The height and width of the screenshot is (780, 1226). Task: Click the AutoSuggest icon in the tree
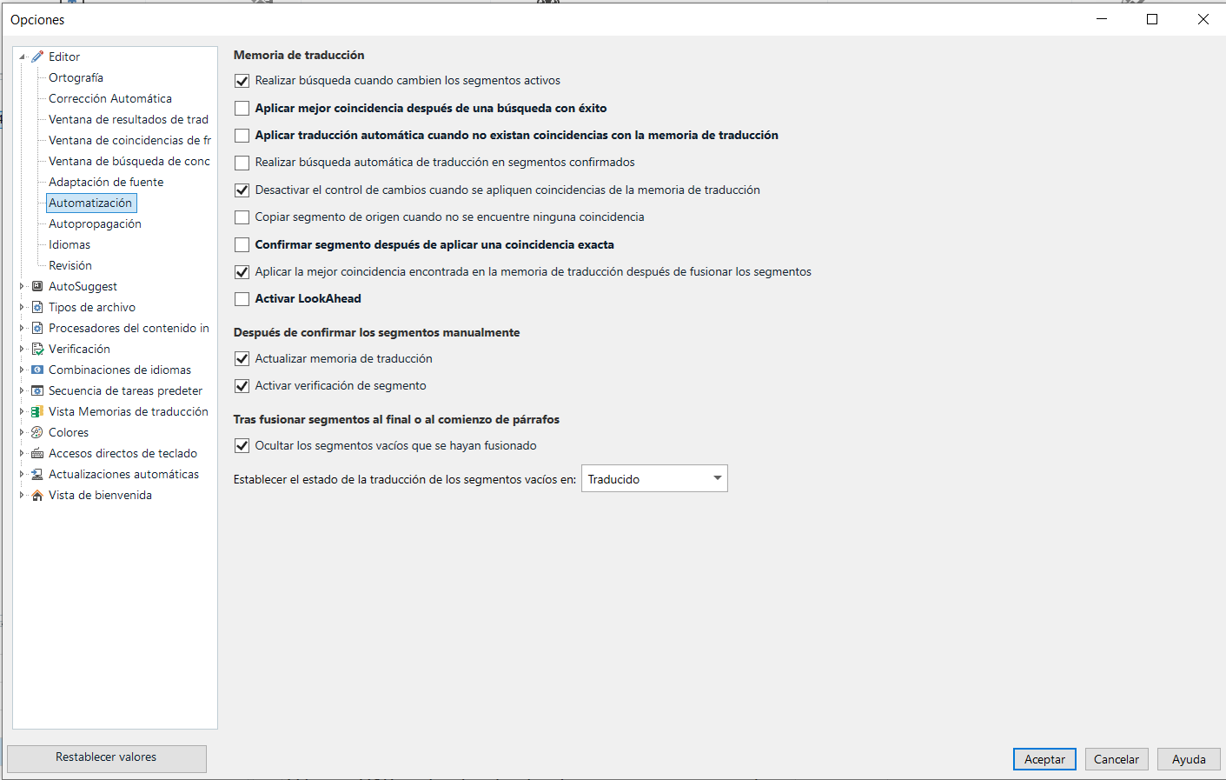tap(37, 286)
